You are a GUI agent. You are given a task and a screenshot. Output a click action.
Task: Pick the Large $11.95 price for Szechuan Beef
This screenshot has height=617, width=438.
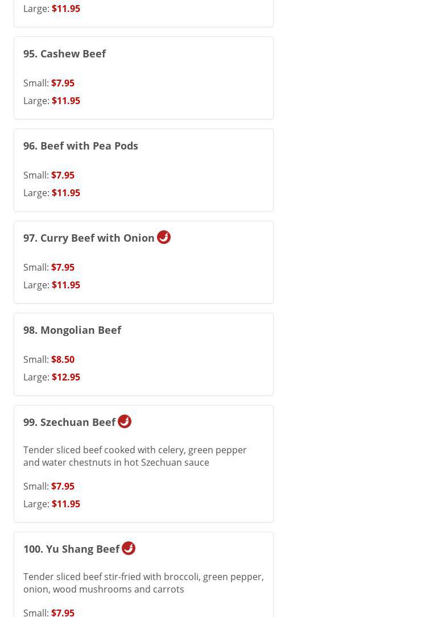[x=65, y=504]
